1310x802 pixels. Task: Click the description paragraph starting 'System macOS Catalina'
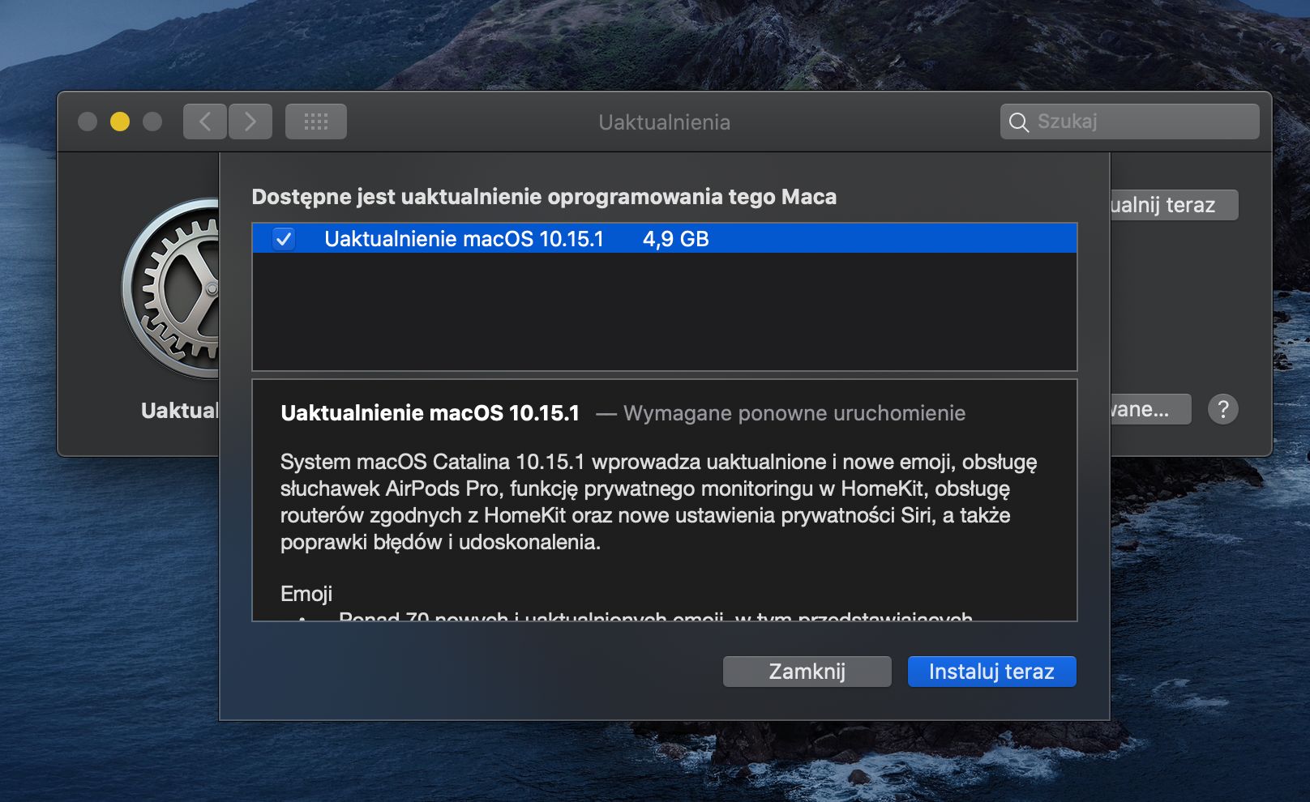point(658,502)
